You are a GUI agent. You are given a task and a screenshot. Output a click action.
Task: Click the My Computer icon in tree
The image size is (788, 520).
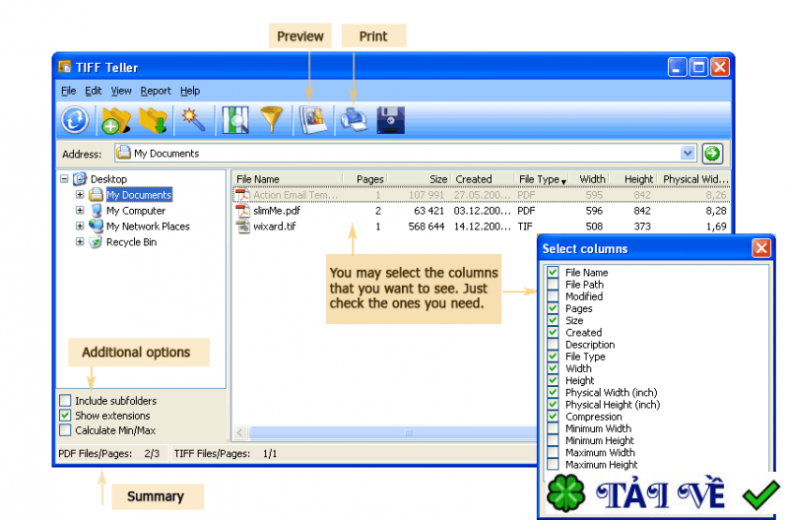pos(96,211)
